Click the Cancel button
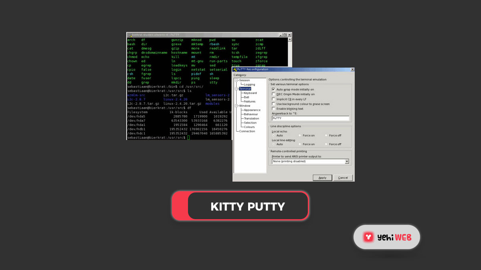Image resolution: width=481 pixels, height=270 pixels. [x=342, y=178]
